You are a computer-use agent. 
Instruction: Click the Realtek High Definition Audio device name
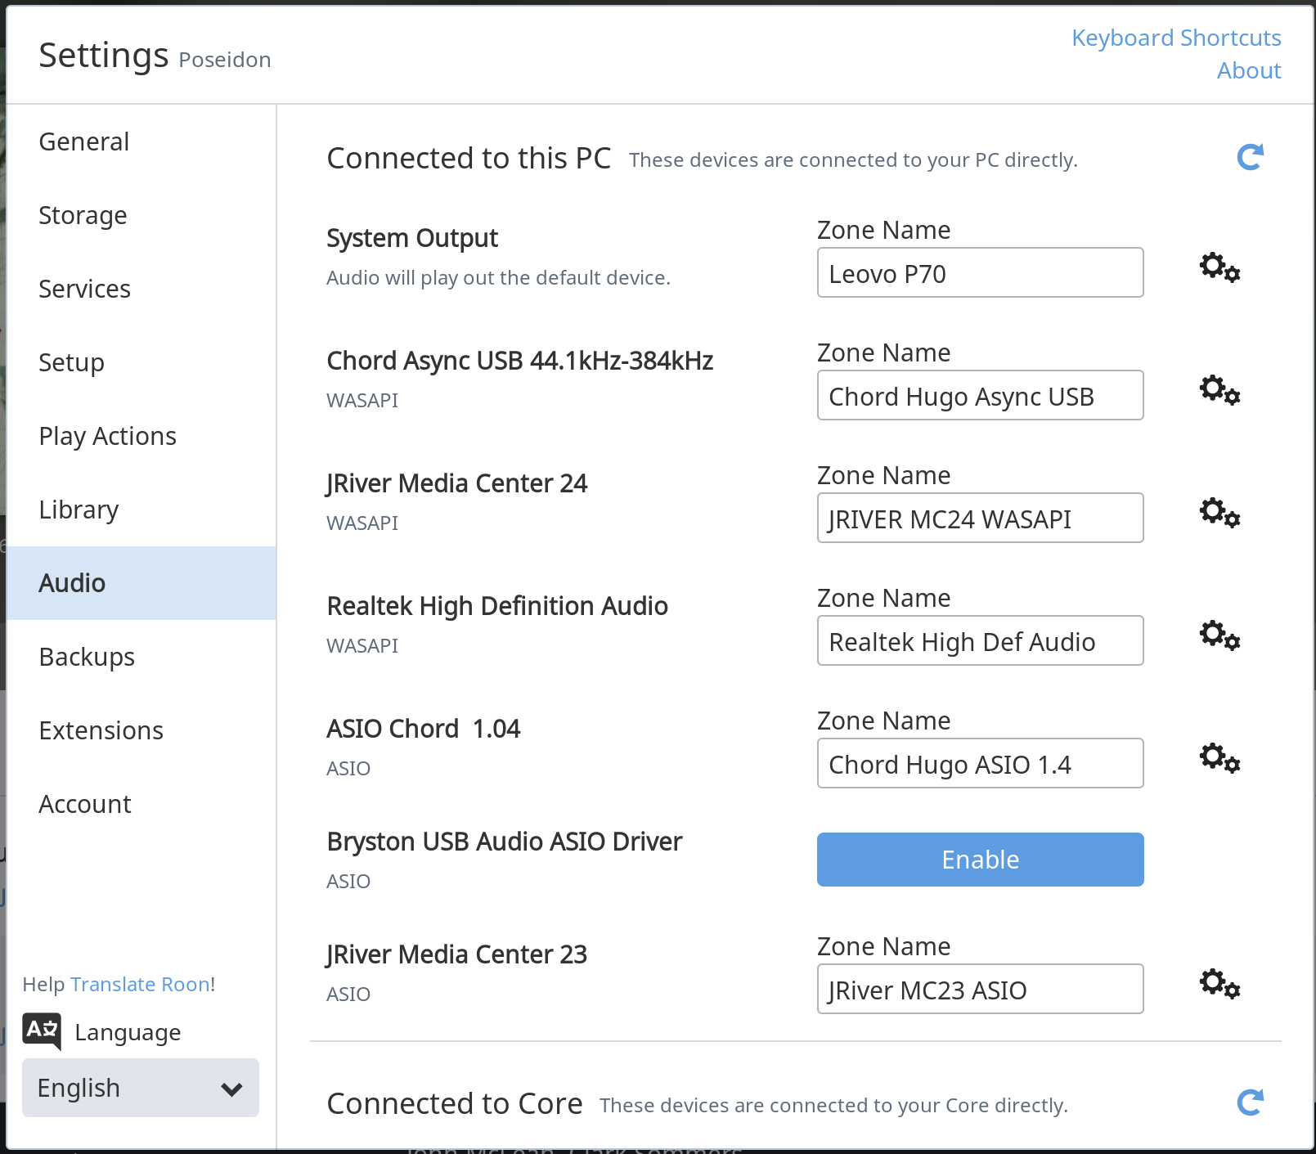pos(497,606)
